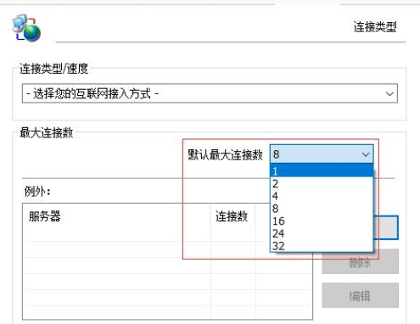Open the 选择您的互联网接入方式 connection type dropdown
This screenshot has height=324, width=420.
click(210, 93)
